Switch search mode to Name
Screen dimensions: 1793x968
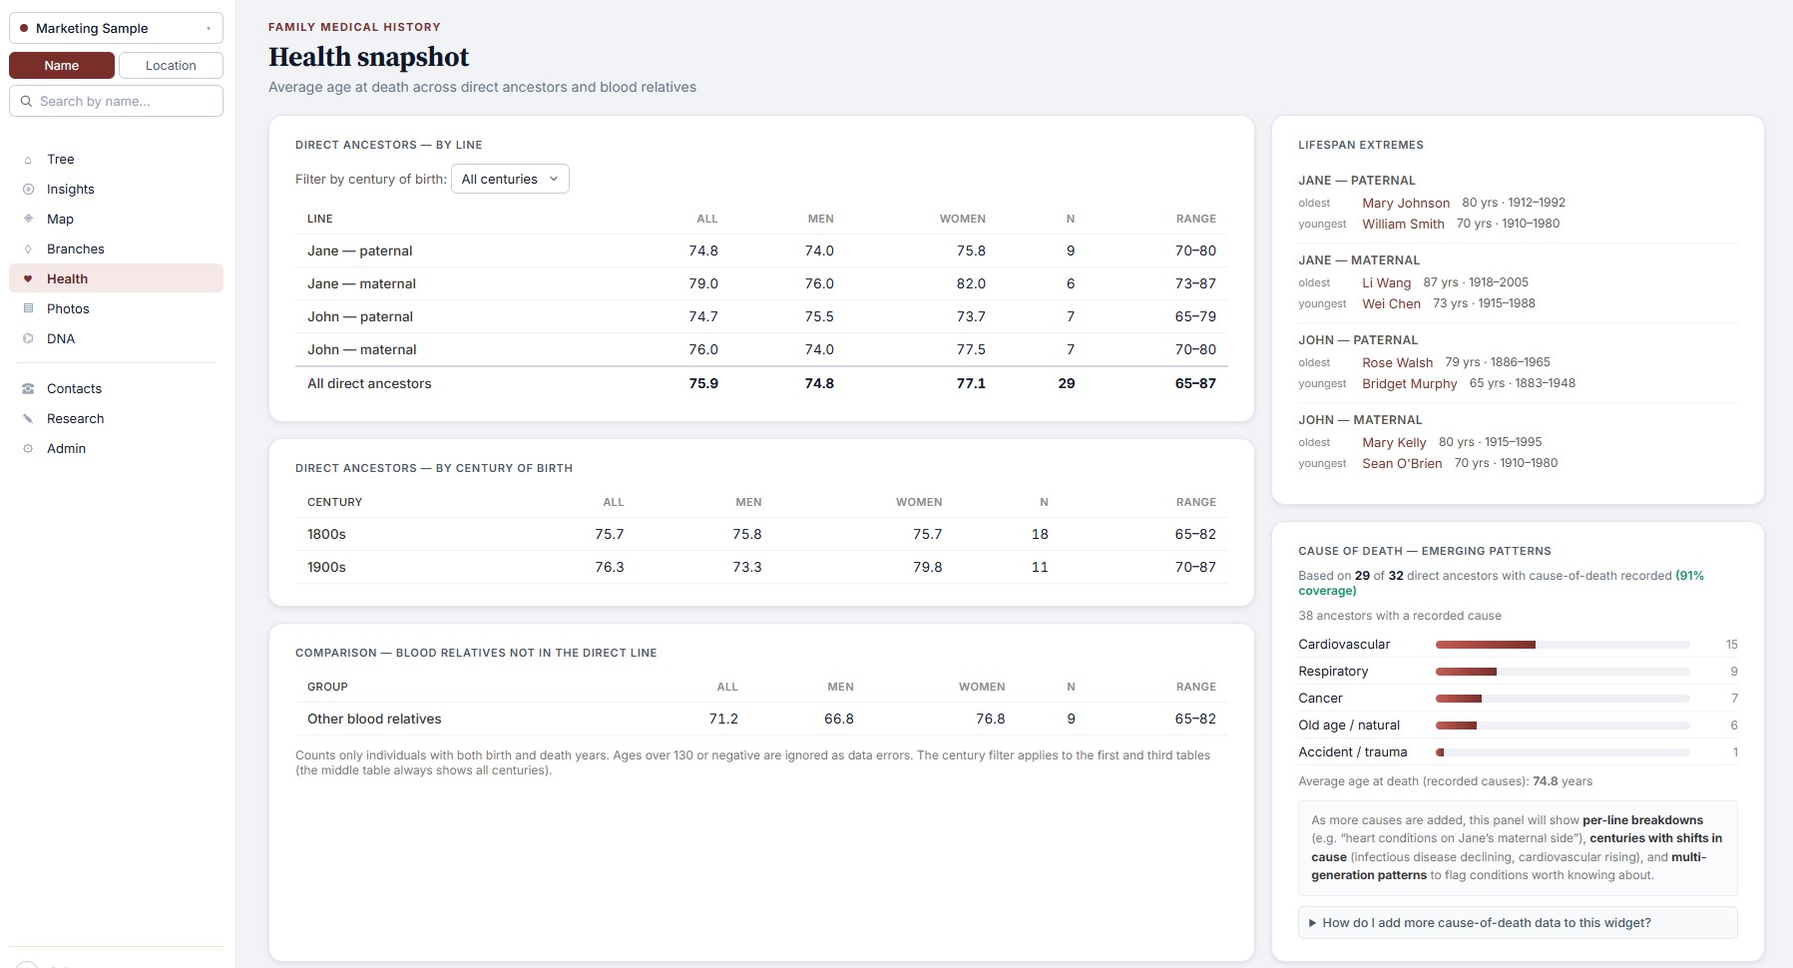tap(62, 66)
